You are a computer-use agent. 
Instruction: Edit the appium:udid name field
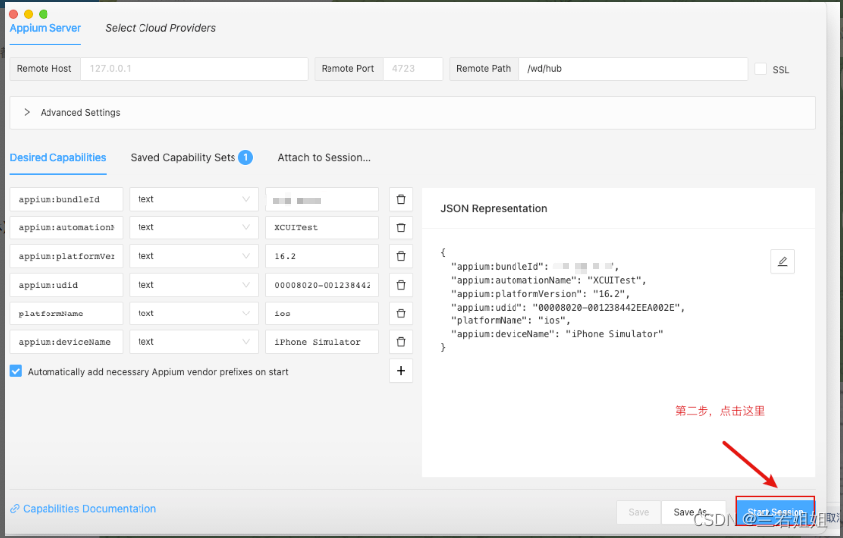66,285
